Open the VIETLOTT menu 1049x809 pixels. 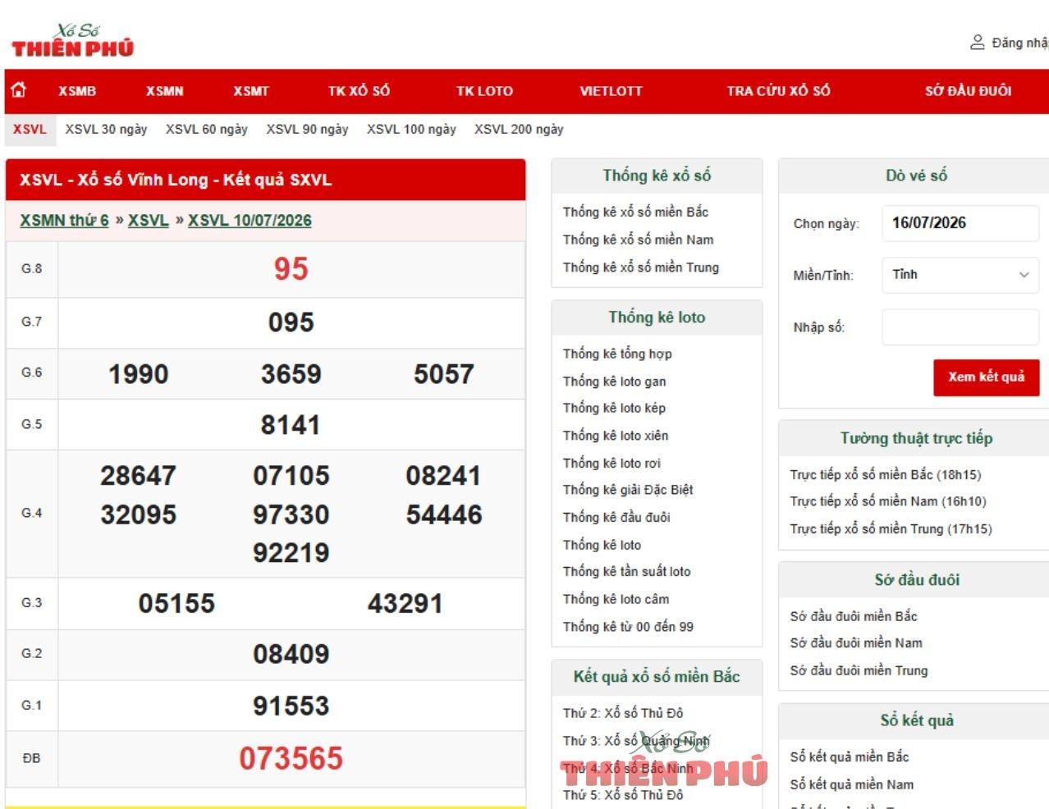pos(611,91)
